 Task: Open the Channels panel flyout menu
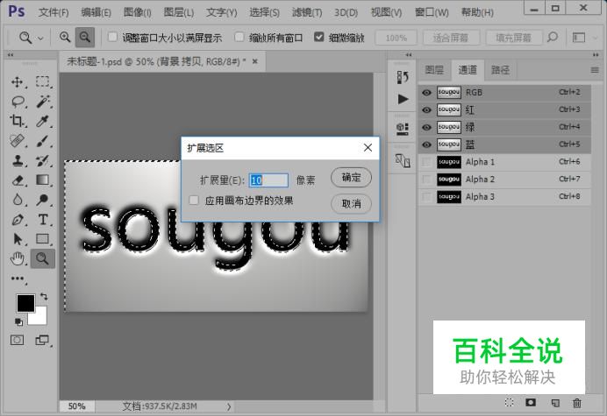595,70
